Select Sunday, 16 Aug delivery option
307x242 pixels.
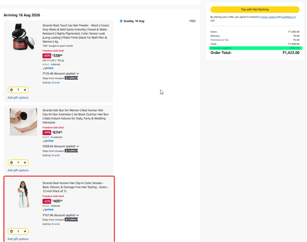coord(121,21)
